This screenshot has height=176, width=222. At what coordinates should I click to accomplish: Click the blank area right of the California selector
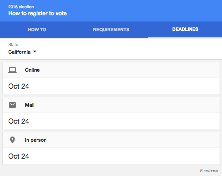pos(131,52)
